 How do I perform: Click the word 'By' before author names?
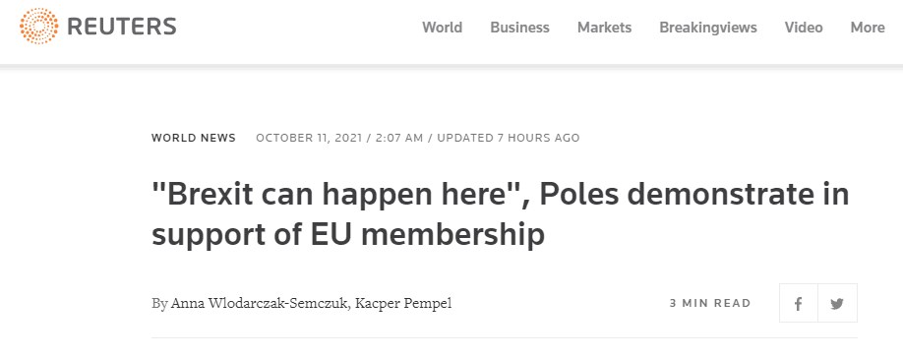[159, 303]
